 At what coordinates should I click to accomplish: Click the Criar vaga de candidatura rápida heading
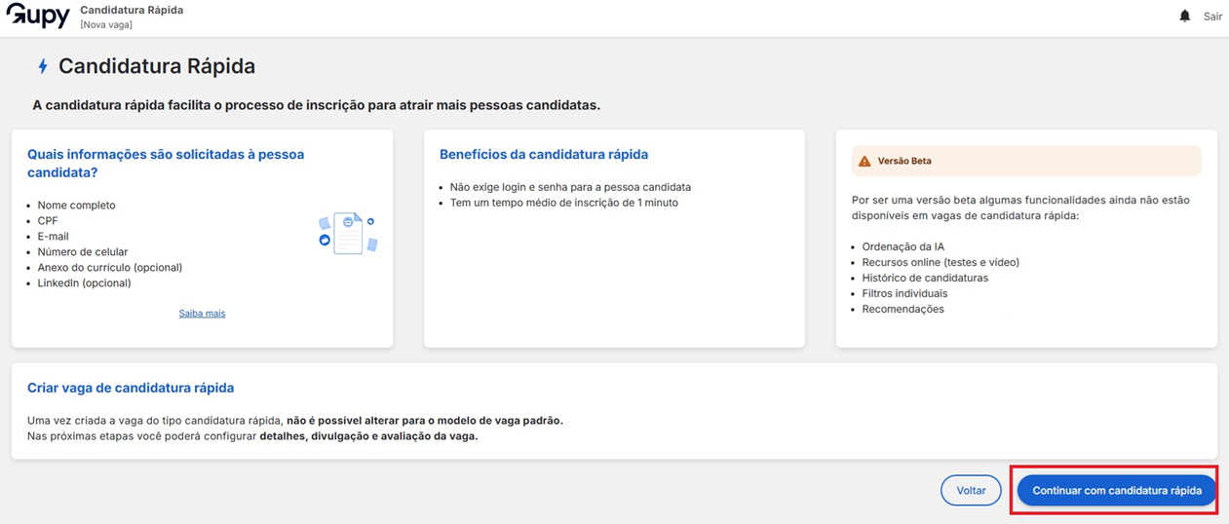131,388
